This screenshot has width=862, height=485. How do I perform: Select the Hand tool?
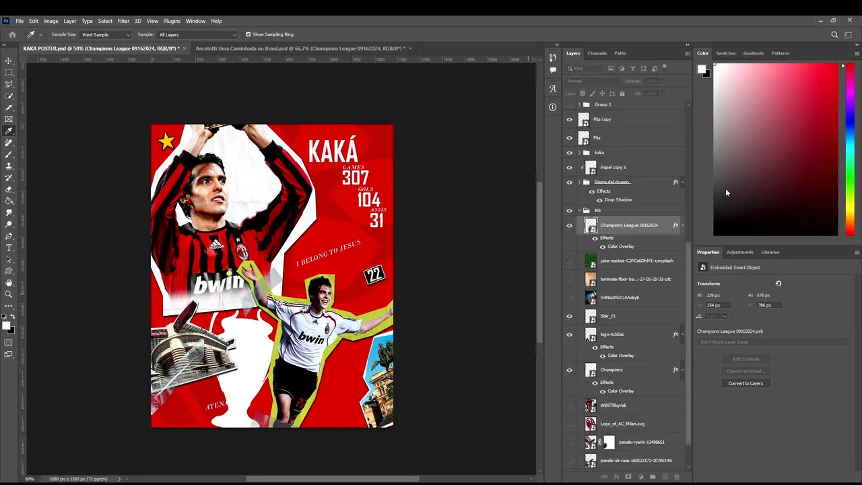tap(9, 283)
